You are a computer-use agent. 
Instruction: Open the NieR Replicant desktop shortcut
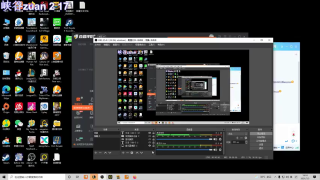(x=31, y=143)
